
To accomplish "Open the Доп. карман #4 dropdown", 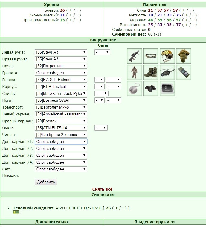I will point(61,162).
